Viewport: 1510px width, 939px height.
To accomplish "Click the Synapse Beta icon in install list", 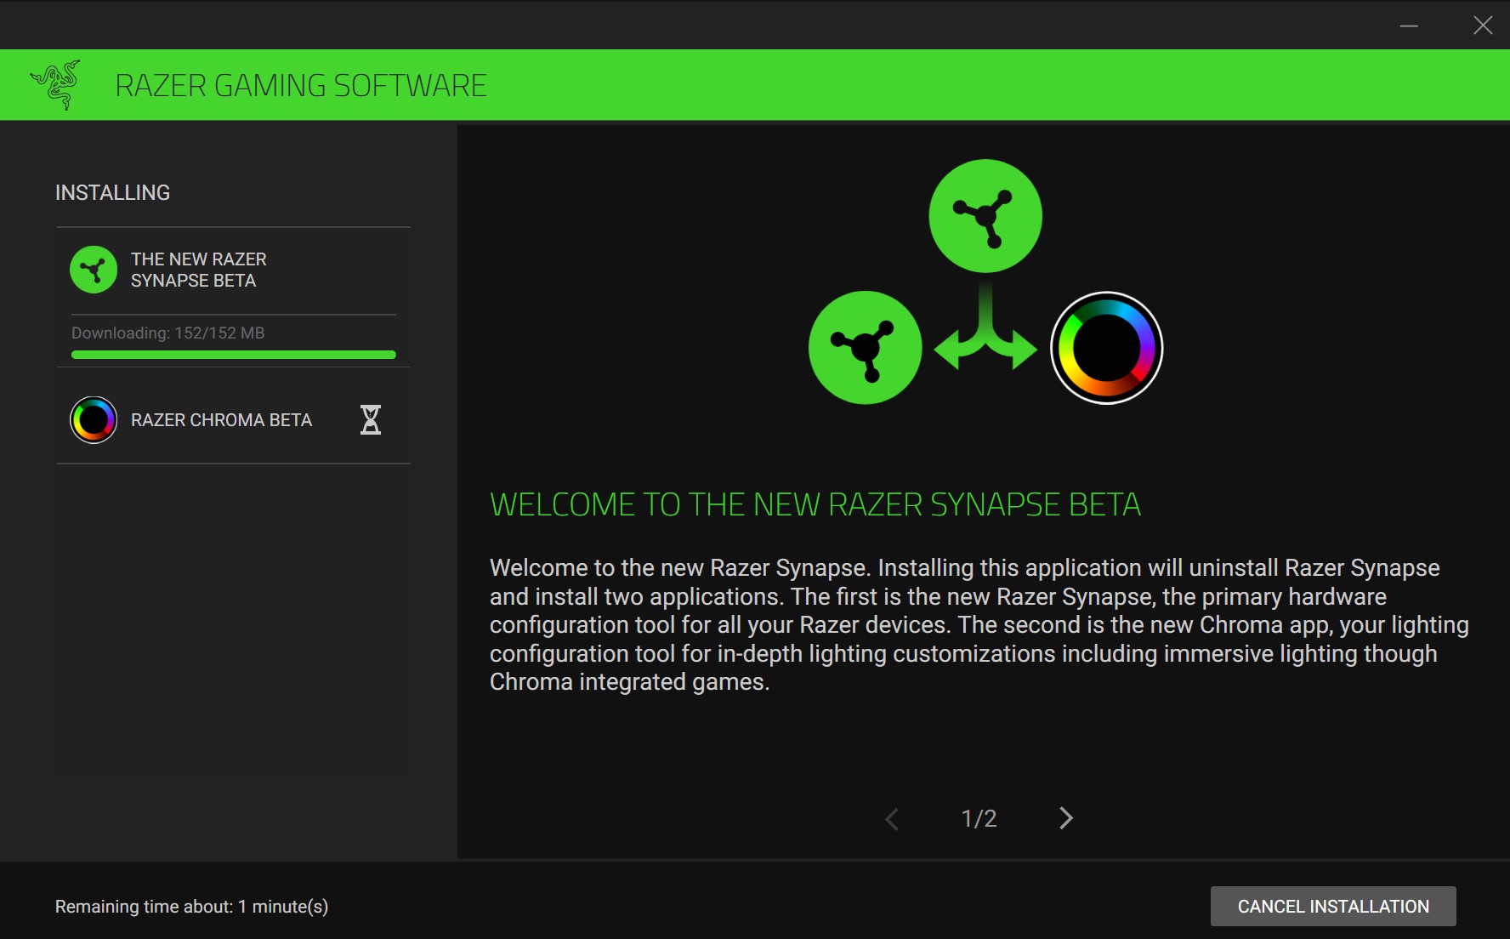I will [94, 270].
